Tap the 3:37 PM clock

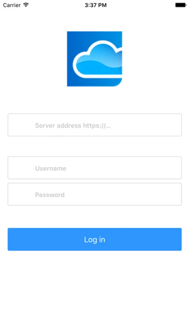tap(95, 5)
